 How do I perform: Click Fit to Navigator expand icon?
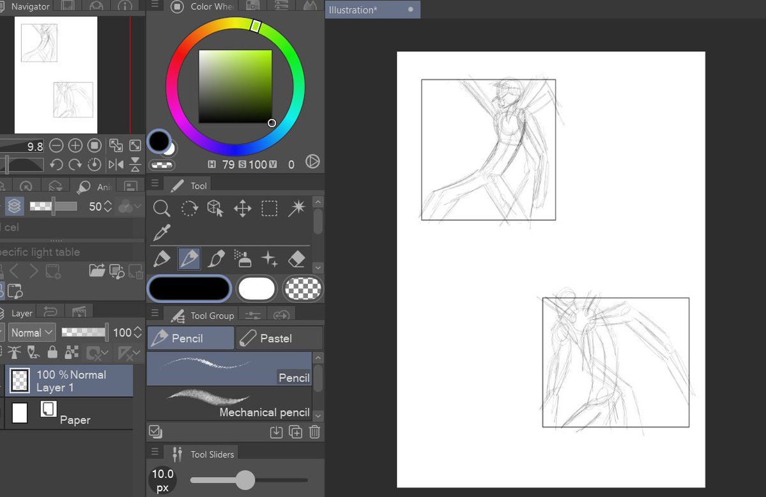click(135, 146)
